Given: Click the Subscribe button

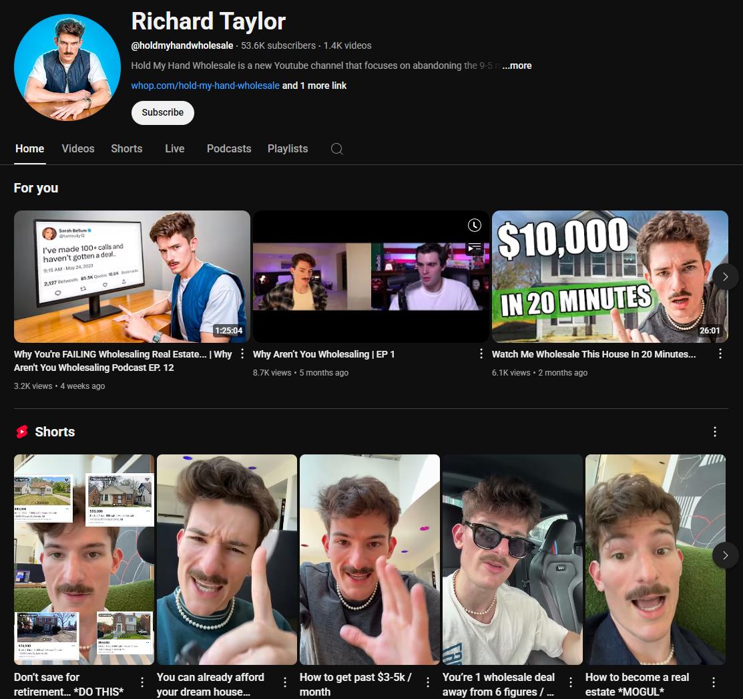Looking at the screenshot, I should click(x=162, y=112).
